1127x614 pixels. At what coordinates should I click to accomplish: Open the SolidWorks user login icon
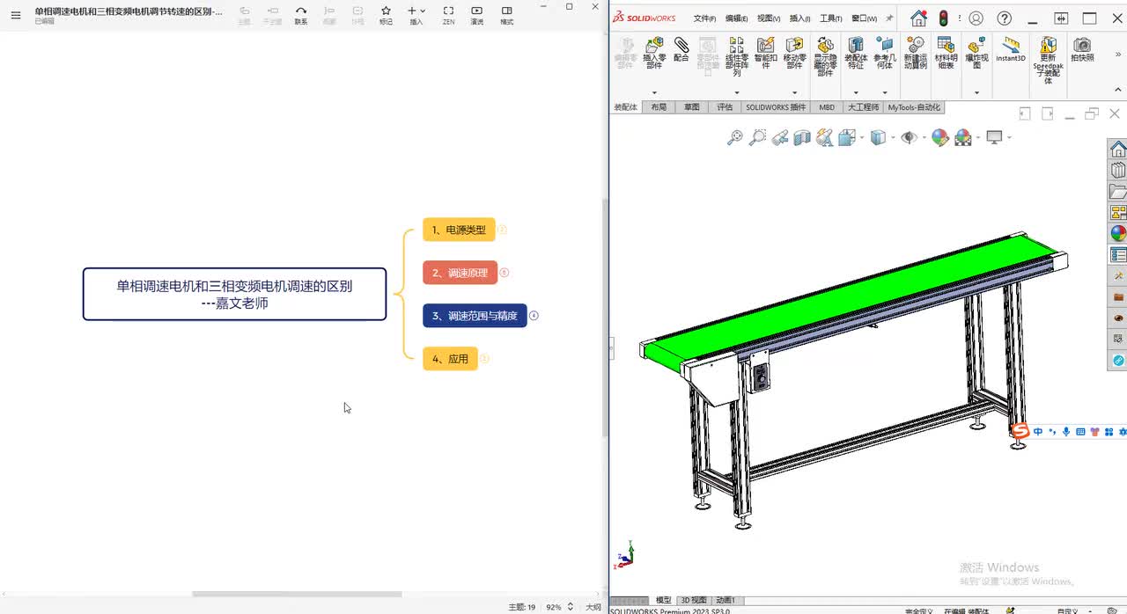(976, 18)
